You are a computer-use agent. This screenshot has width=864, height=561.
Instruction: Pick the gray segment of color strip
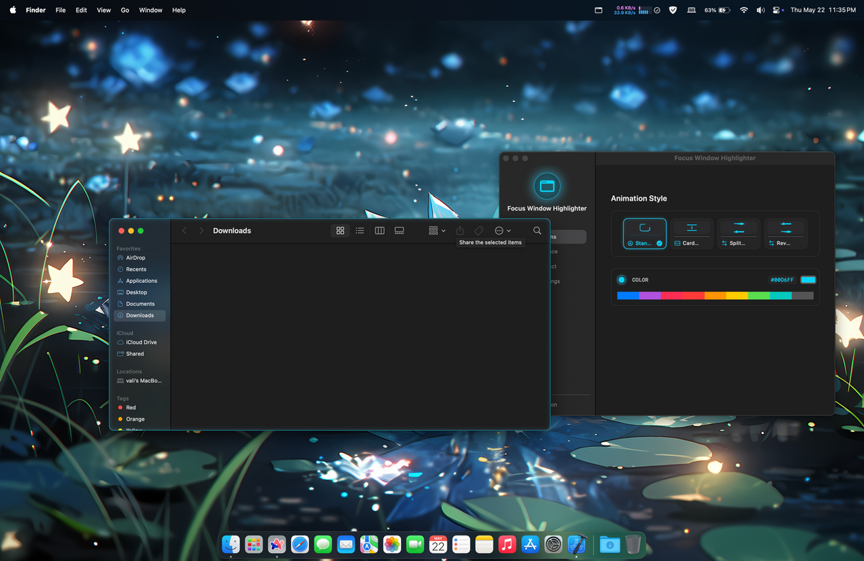(803, 296)
